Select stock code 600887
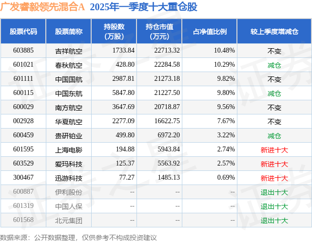 coord(23,191)
